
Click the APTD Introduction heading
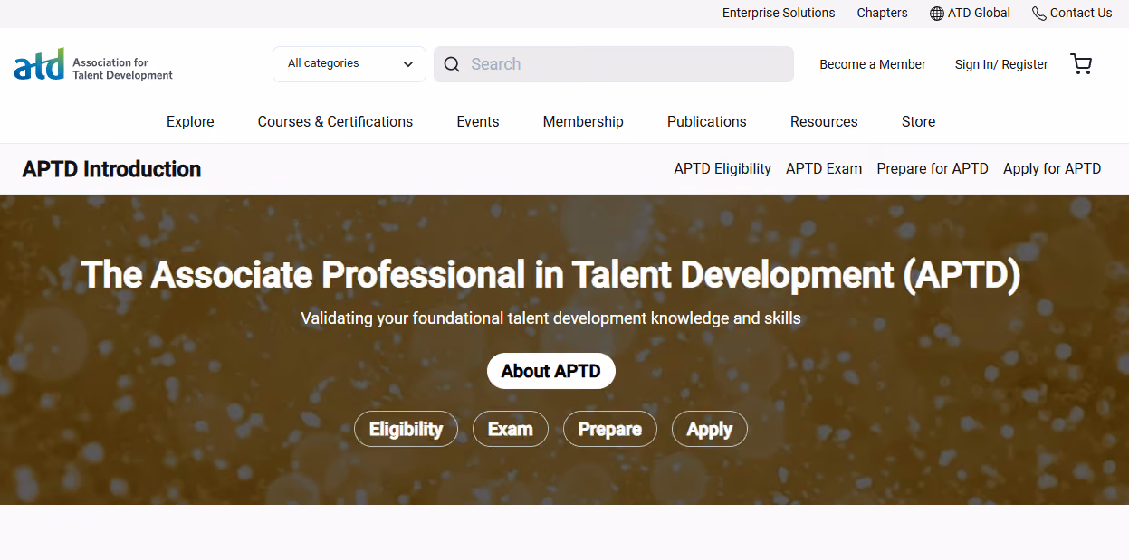click(x=111, y=169)
